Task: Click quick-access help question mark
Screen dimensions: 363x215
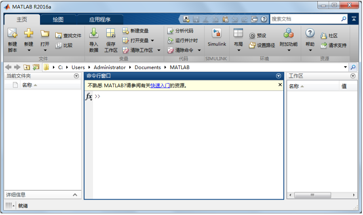Action: point(264,19)
